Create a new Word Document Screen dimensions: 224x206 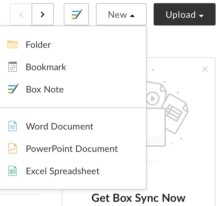point(73,126)
